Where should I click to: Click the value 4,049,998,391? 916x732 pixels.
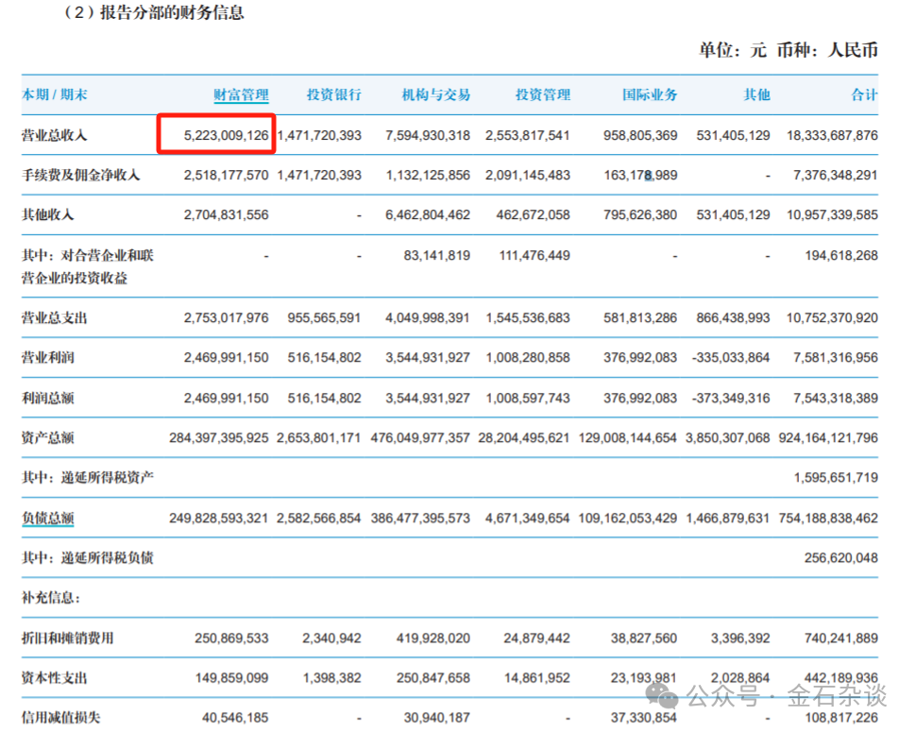click(428, 317)
